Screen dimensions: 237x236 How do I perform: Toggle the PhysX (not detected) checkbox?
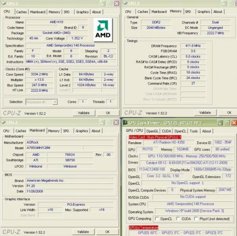(196, 219)
